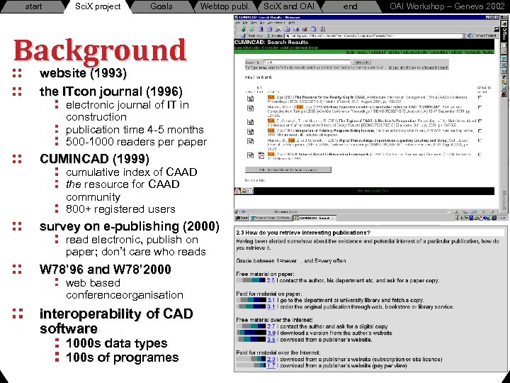Image resolution: width=510 pixels, height=383 pixels.
Task: Click score 1.7 for pay per view
Action: point(271,366)
